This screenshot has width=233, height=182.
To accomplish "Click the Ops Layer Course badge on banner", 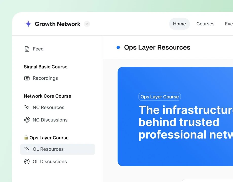I will [x=160, y=97].
